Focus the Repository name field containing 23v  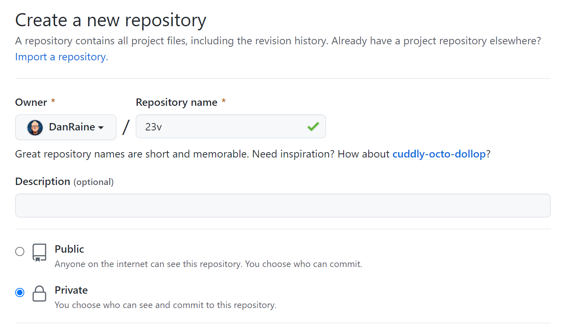(221, 127)
